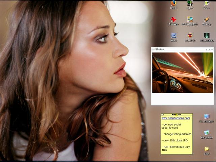Launch IrfanView from the desktop

(173, 20)
